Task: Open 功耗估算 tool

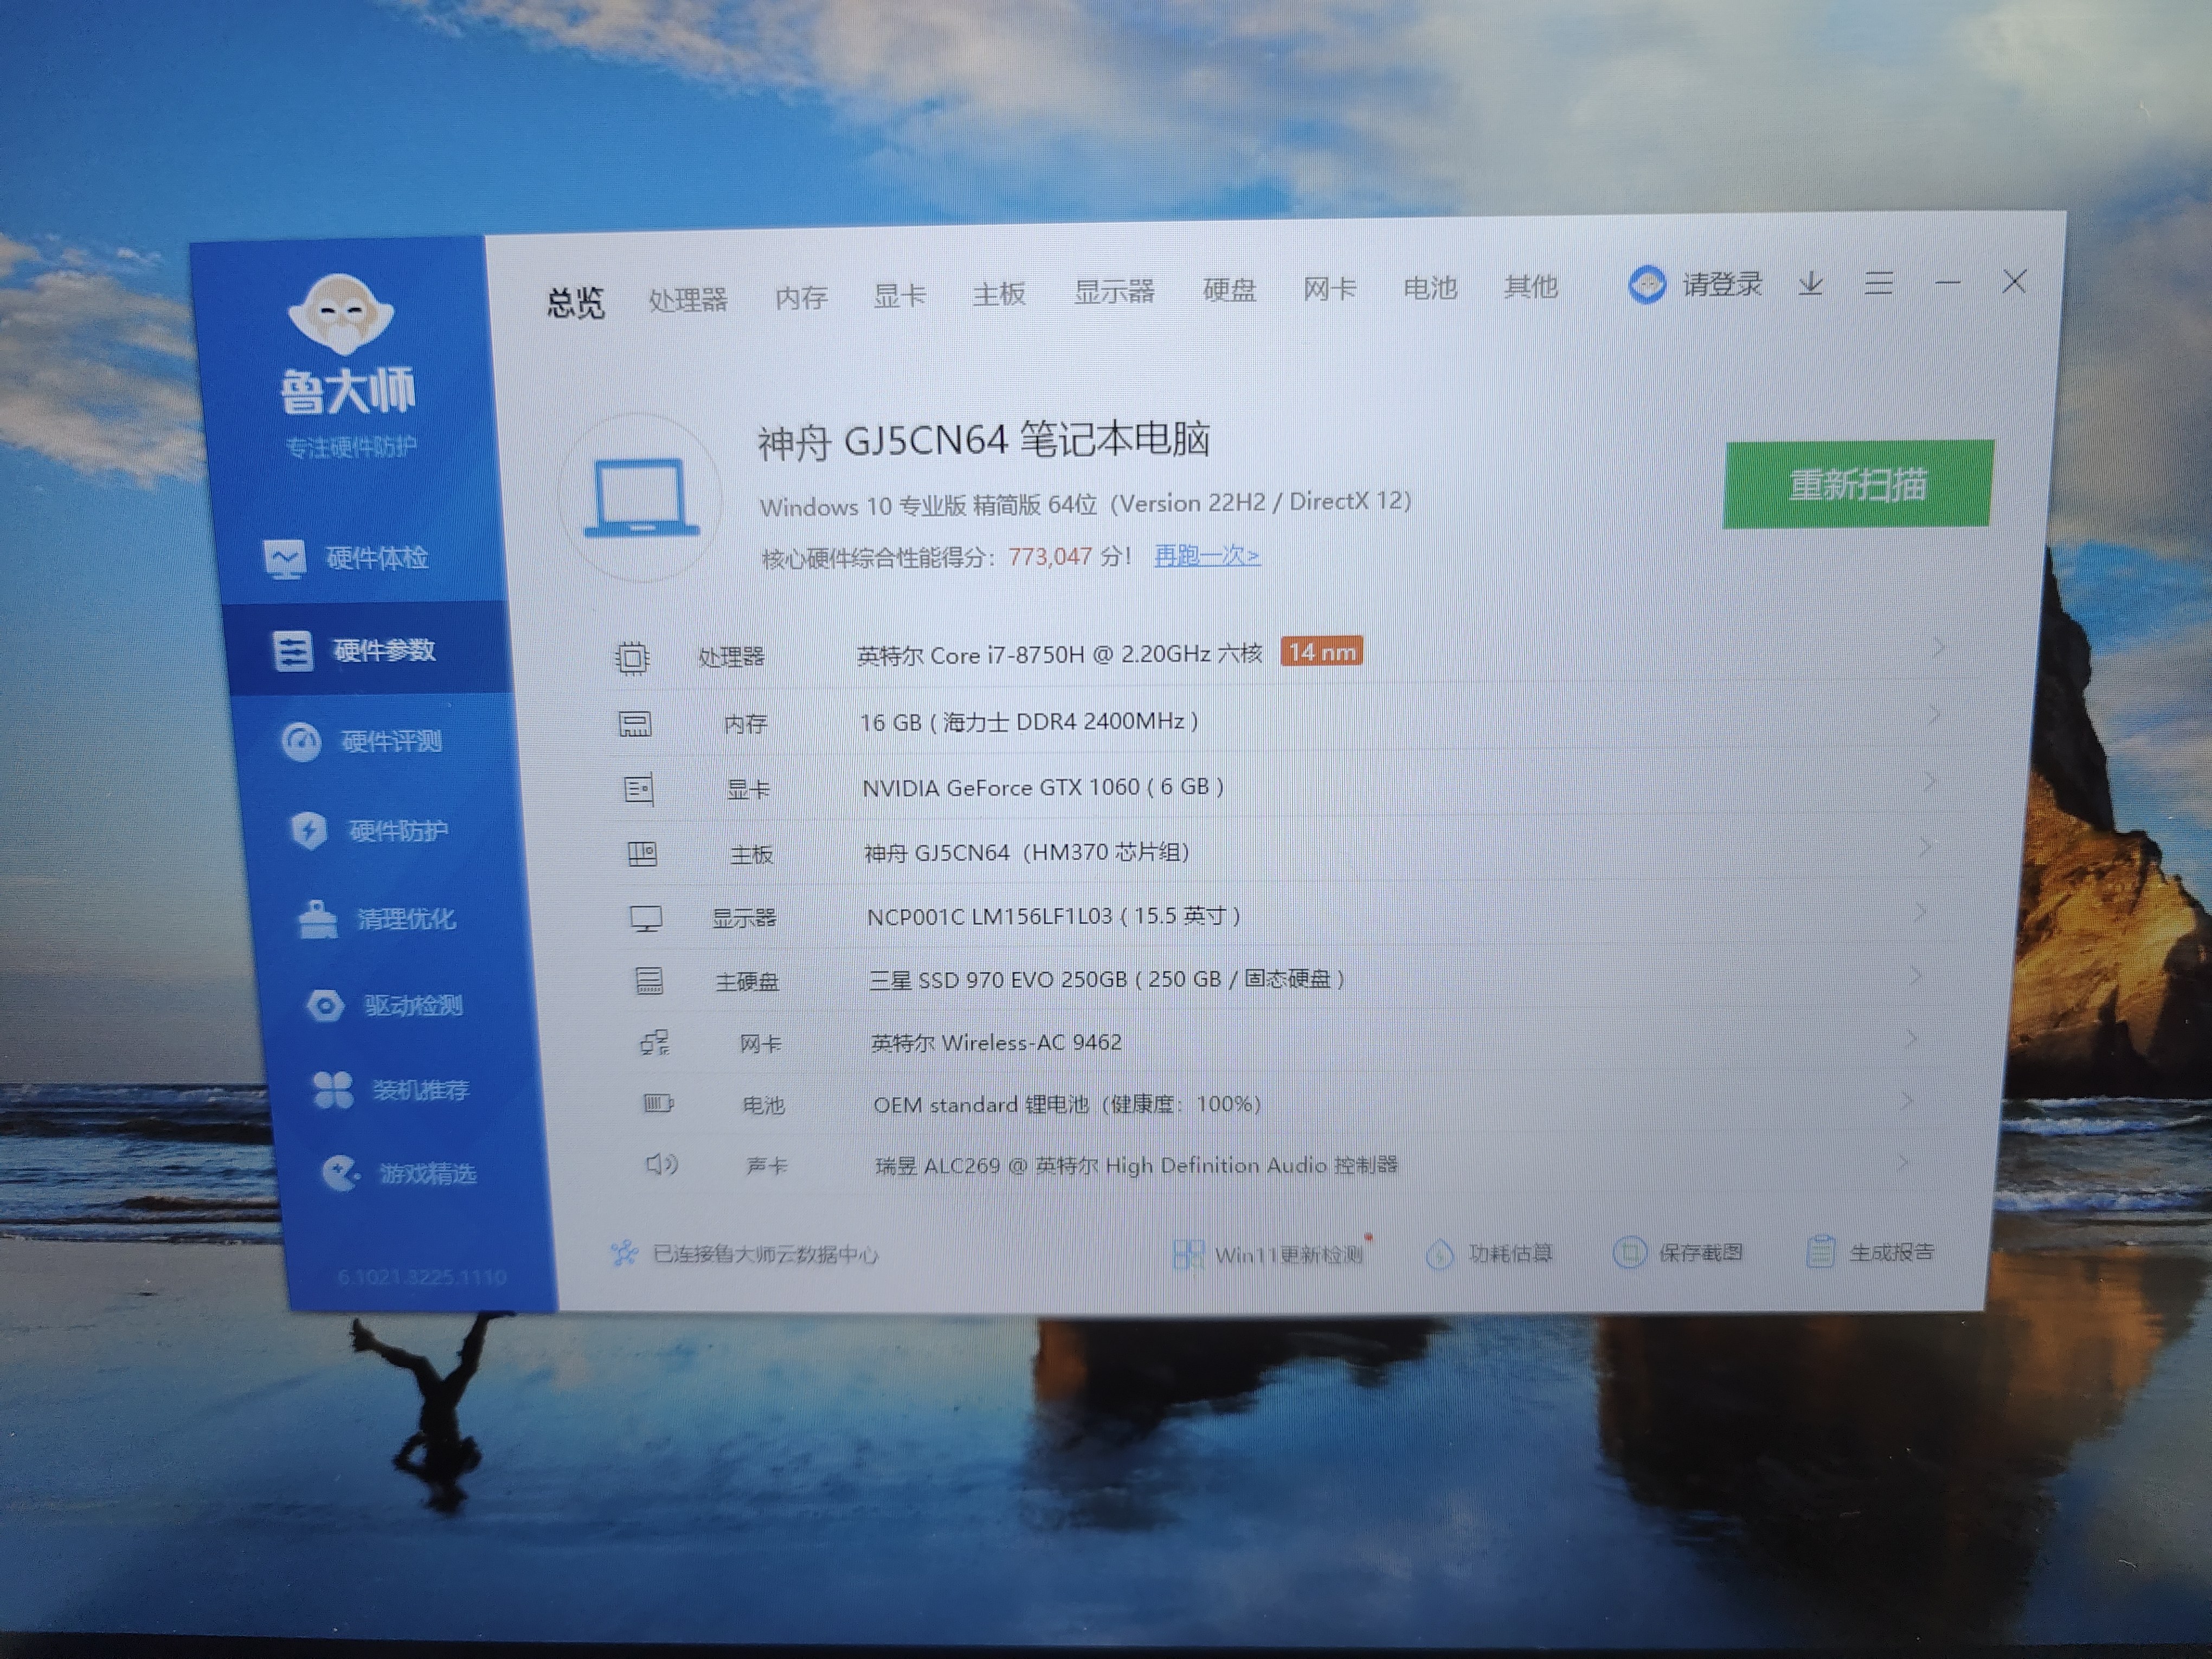Action: [x=1489, y=1254]
